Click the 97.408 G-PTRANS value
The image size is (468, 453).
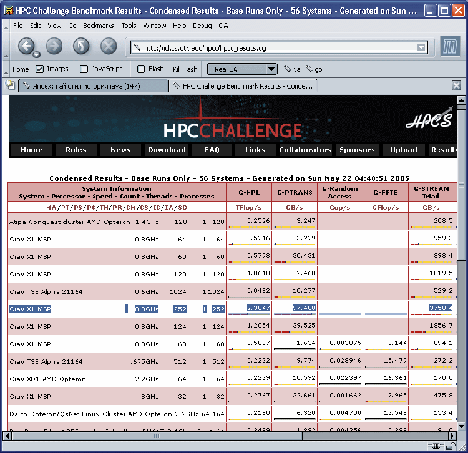point(304,308)
